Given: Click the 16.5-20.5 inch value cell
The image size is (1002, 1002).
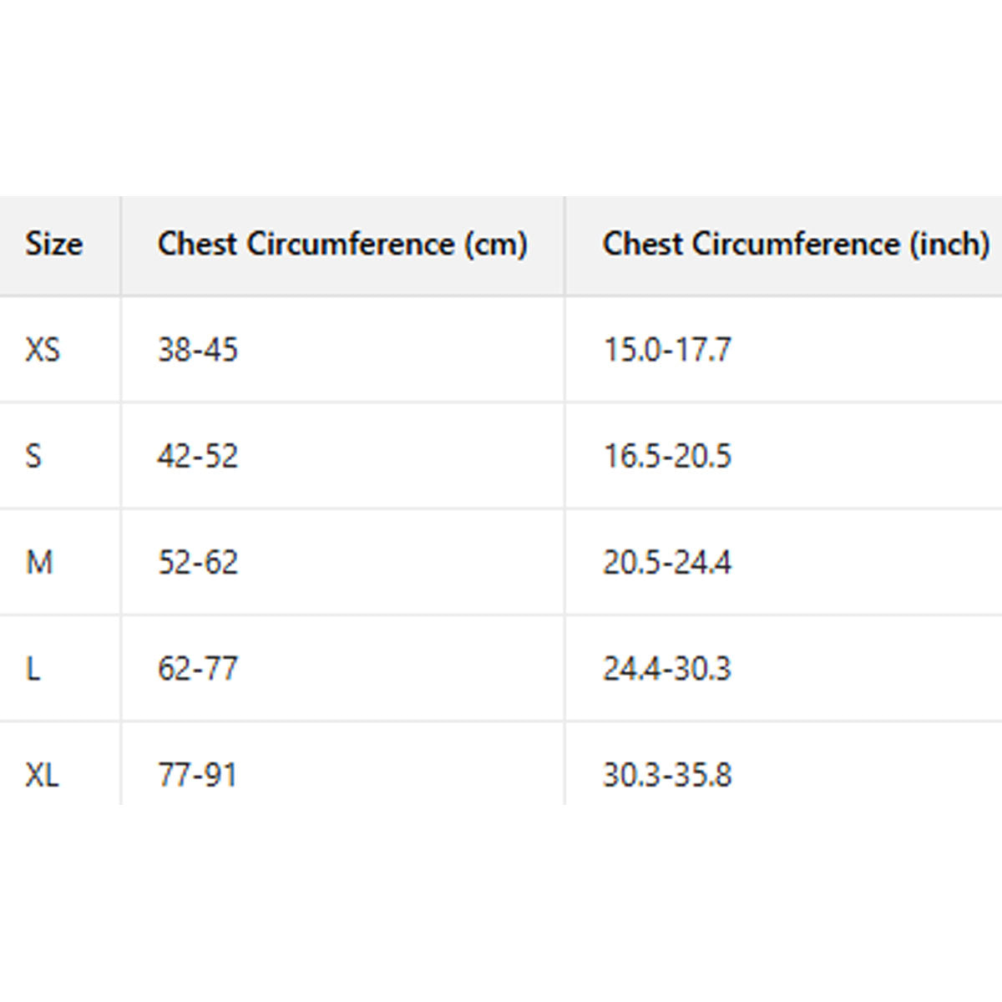Looking at the screenshot, I should [x=667, y=456].
